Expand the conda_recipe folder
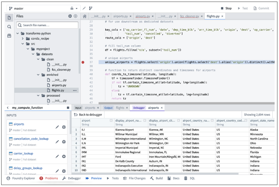The height and width of the screenshot is (187, 279). click(23, 39)
